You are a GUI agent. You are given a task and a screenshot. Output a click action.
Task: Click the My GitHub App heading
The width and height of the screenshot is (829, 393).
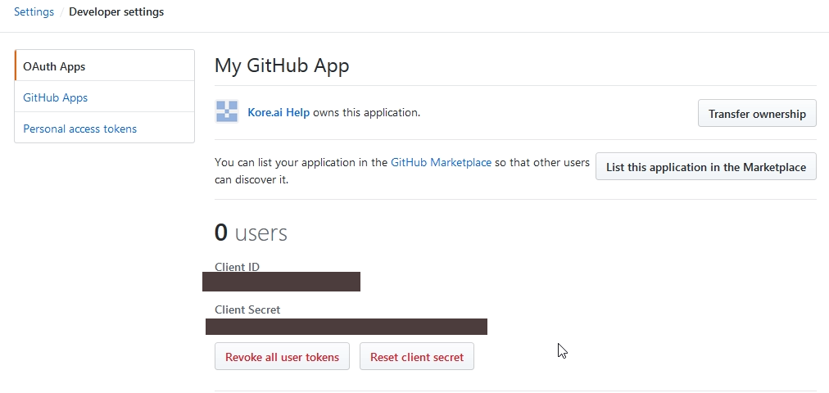point(282,66)
